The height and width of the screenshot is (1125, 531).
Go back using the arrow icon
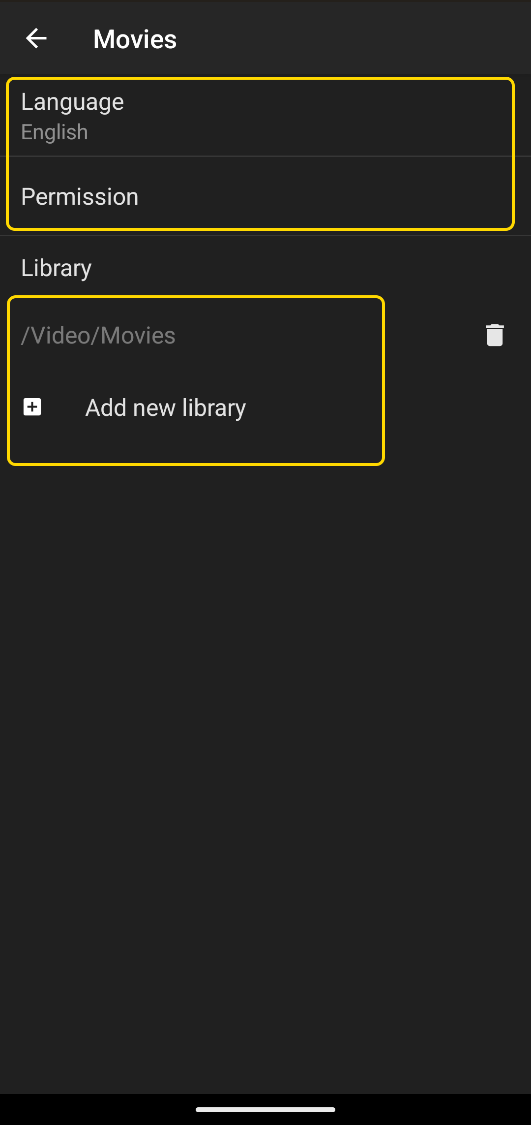click(36, 38)
